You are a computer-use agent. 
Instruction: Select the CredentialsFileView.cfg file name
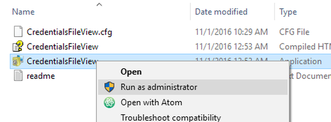pos(70,32)
